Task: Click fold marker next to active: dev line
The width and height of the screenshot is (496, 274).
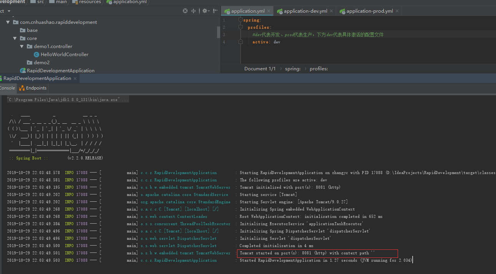Action: pos(241,42)
